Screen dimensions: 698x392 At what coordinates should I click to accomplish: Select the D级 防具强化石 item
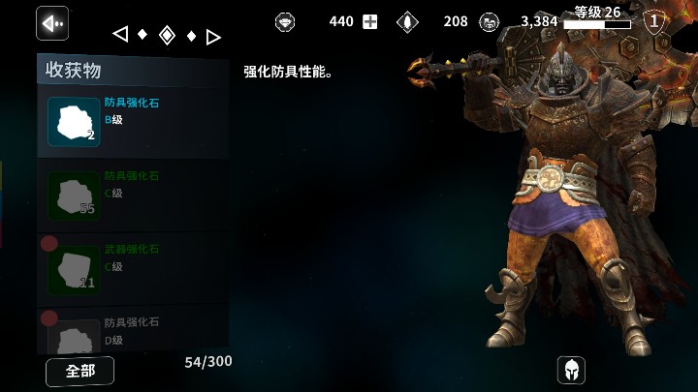click(x=133, y=331)
